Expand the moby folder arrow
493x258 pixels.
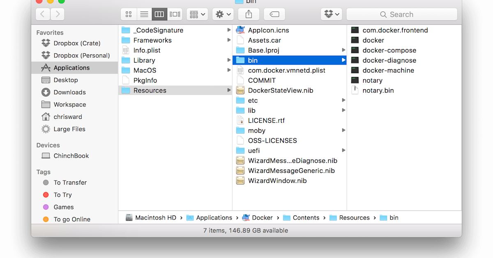(343, 131)
